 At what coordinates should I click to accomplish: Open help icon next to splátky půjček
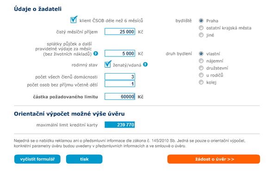[96, 54]
